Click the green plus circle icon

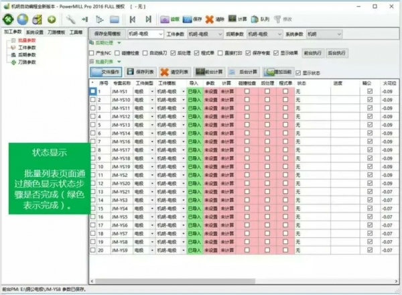tap(52, 19)
